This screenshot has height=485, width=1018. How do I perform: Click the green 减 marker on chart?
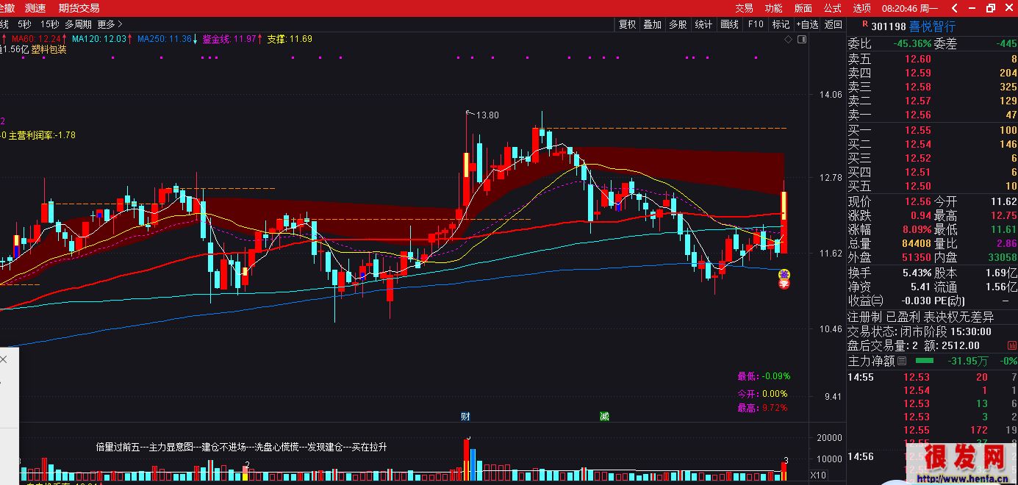[x=604, y=417]
